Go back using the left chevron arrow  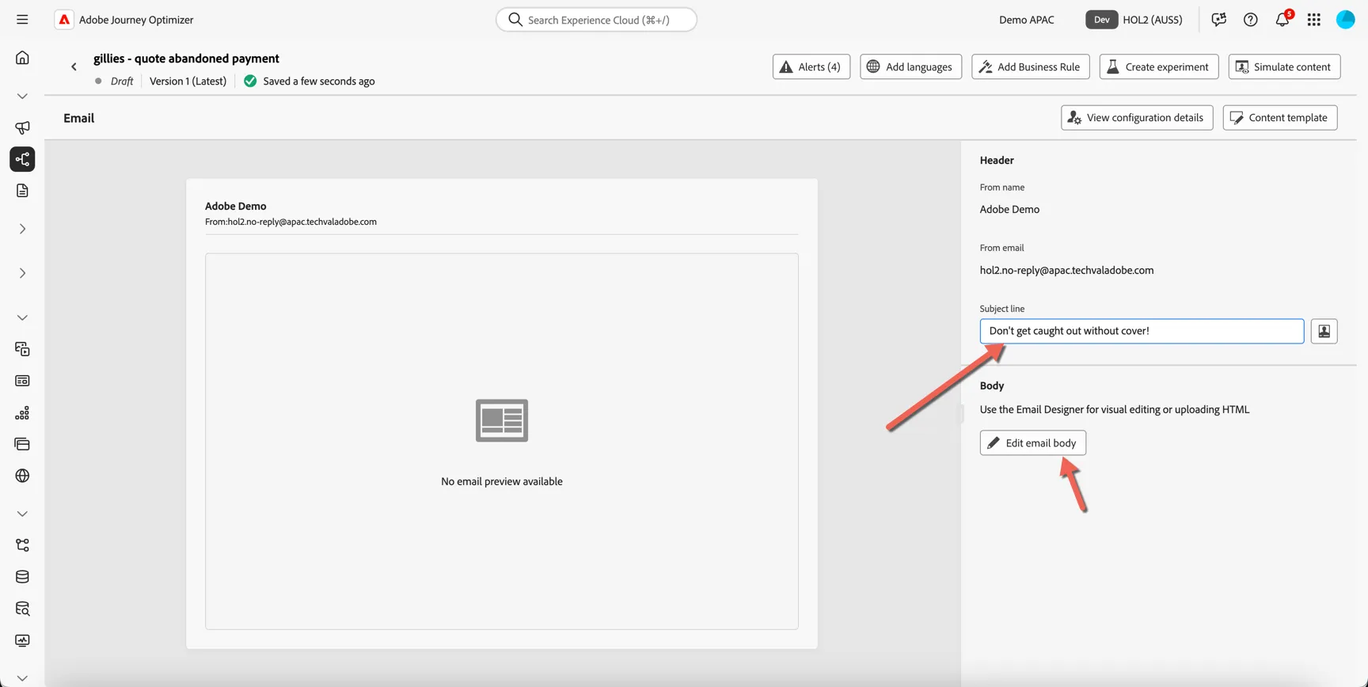click(x=74, y=67)
